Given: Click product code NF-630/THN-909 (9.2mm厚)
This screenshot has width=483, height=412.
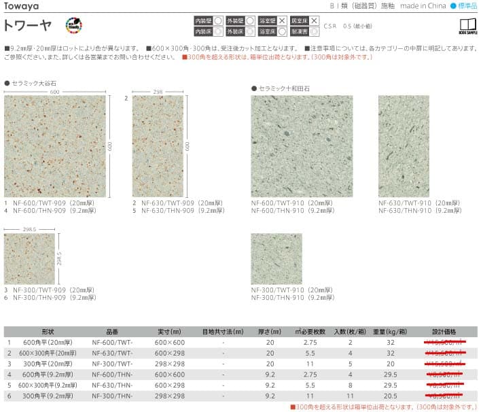Looking at the screenshot, I should (x=183, y=211).
